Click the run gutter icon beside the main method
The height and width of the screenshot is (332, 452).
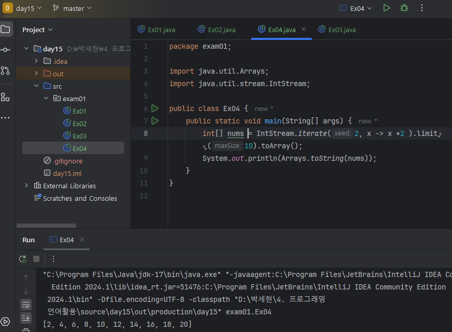point(155,121)
